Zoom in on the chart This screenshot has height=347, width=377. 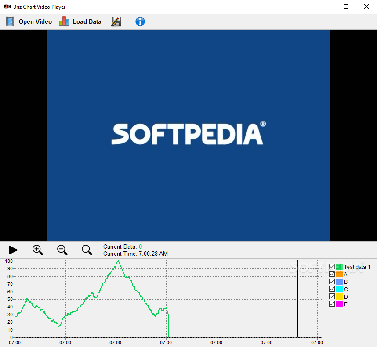(x=38, y=250)
